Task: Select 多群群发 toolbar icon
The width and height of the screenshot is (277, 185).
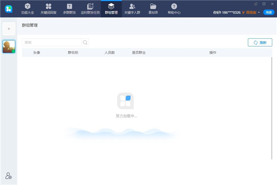Action: click(69, 8)
